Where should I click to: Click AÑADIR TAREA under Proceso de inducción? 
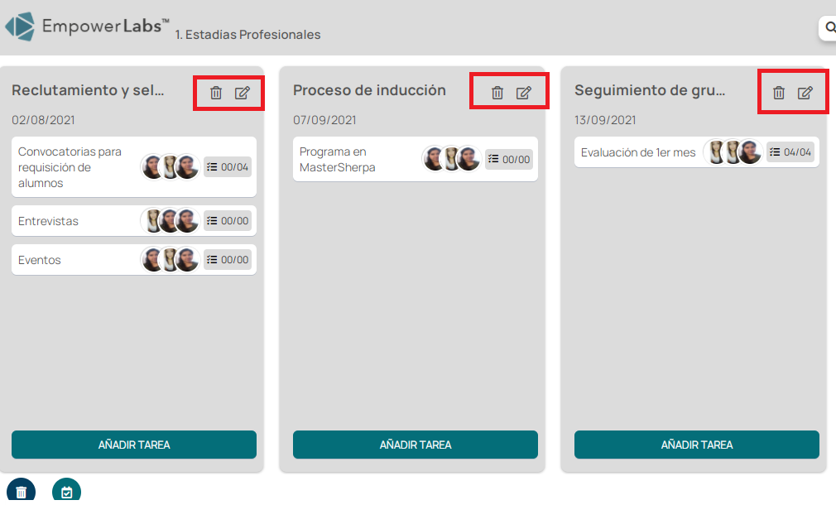pos(416,445)
